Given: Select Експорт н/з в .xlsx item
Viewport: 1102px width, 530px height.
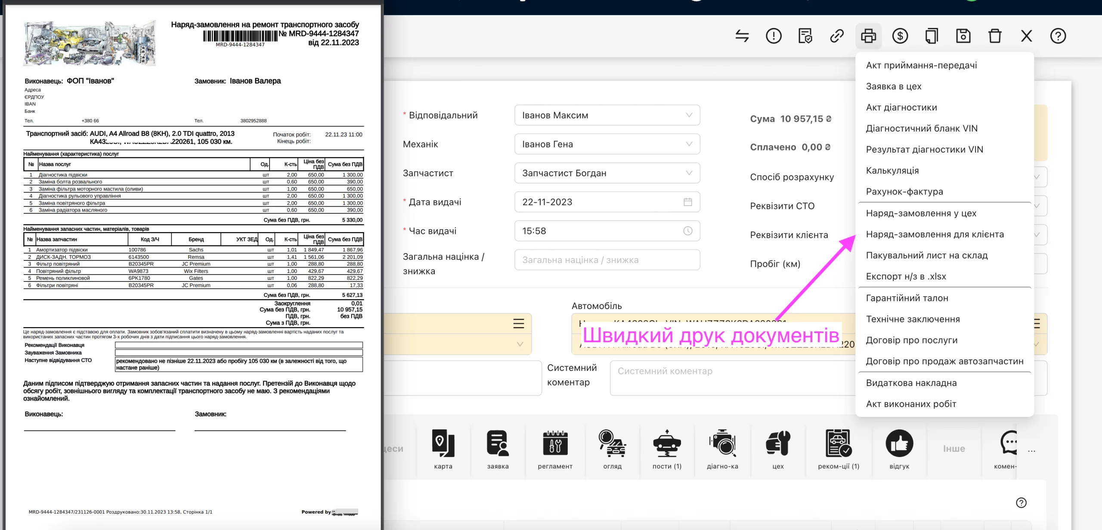Looking at the screenshot, I should tap(944, 276).
